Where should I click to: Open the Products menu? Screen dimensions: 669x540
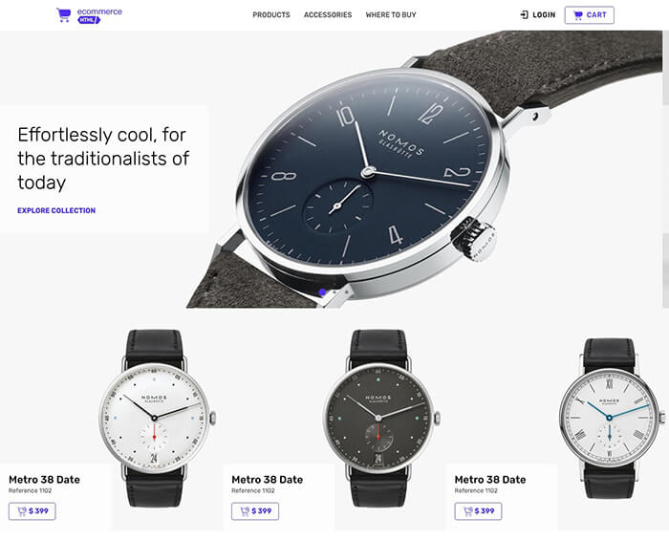pyautogui.click(x=271, y=15)
